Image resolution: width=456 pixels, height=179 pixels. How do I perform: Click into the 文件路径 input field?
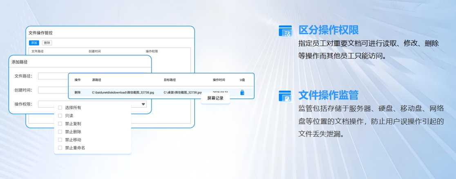click(53, 76)
